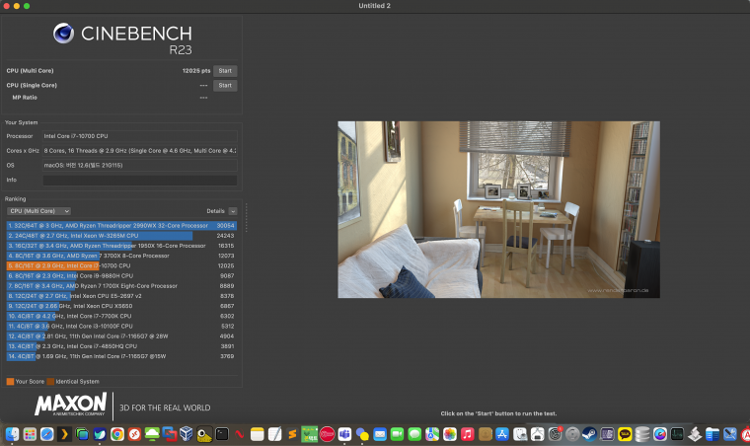Click the brown Identical System legend swatch

click(x=50, y=382)
